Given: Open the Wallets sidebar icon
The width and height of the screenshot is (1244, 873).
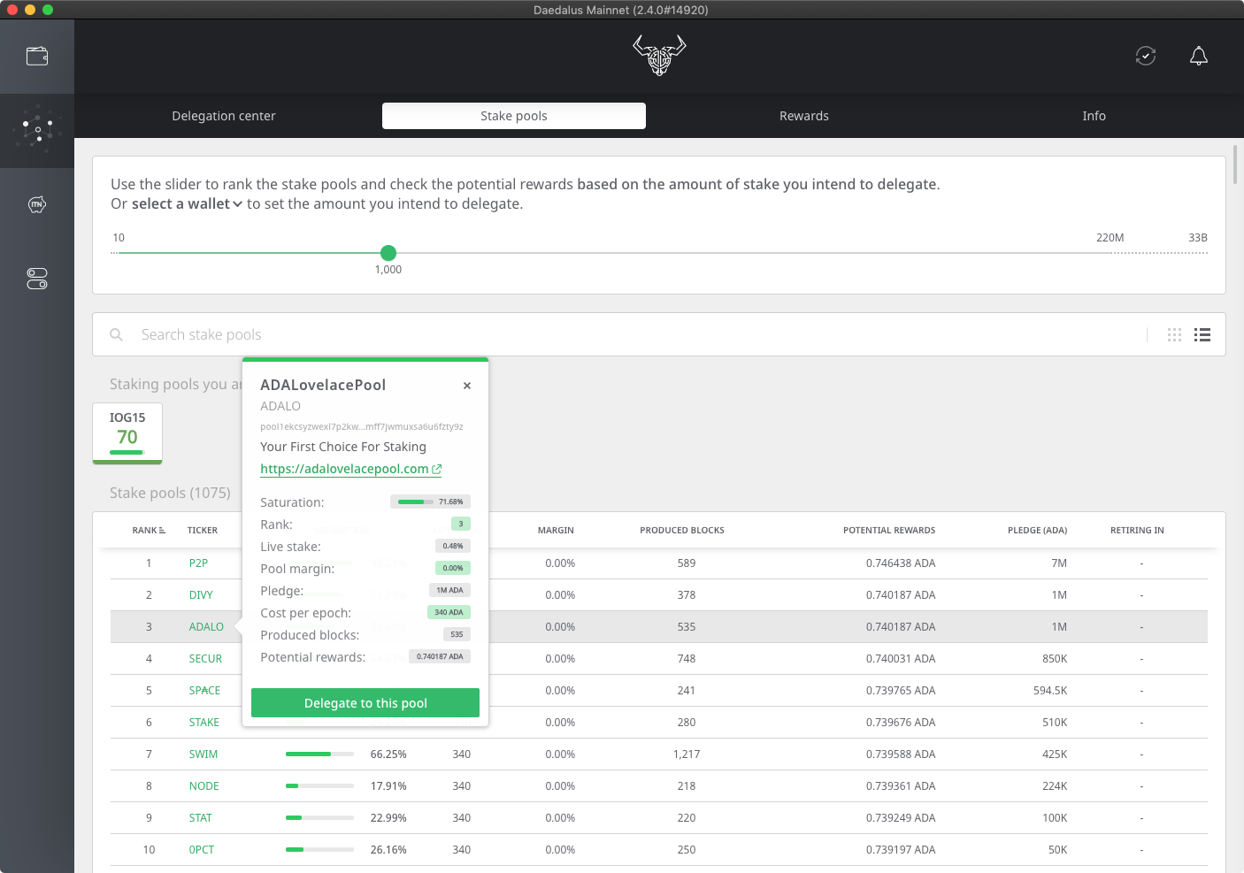Looking at the screenshot, I should click(x=37, y=57).
